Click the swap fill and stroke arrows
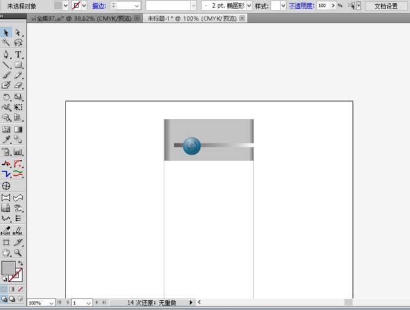The height and width of the screenshot is (310, 410). tap(20, 263)
